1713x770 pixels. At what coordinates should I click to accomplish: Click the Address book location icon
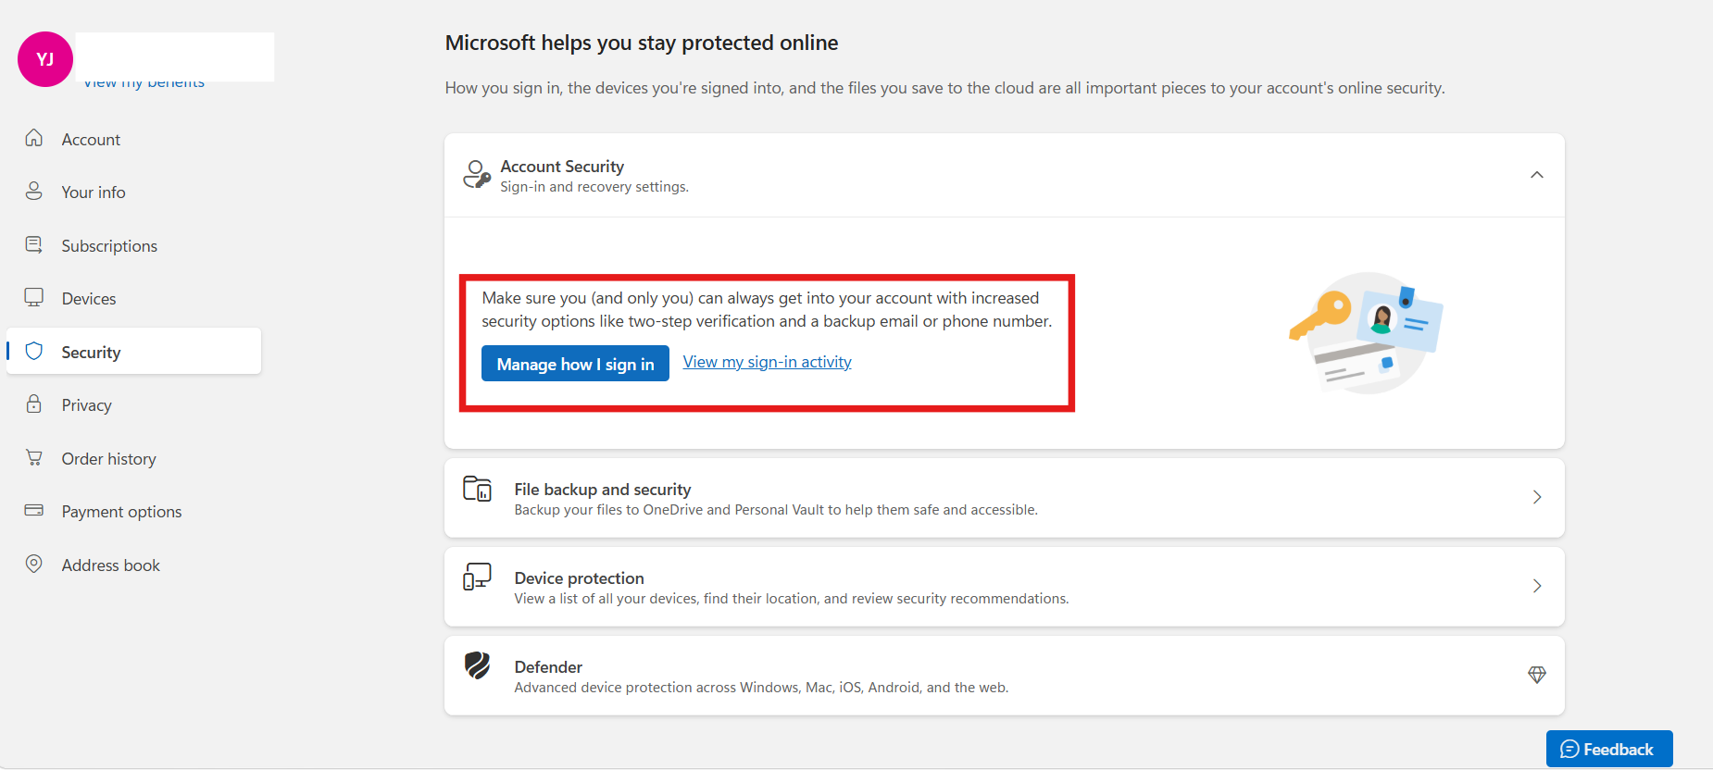coord(34,564)
